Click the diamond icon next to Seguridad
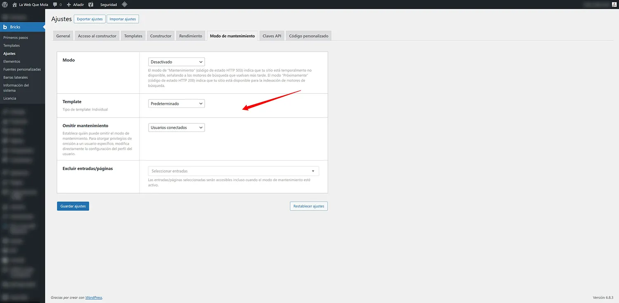Viewport: 619px width, 303px height. click(x=124, y=5)
